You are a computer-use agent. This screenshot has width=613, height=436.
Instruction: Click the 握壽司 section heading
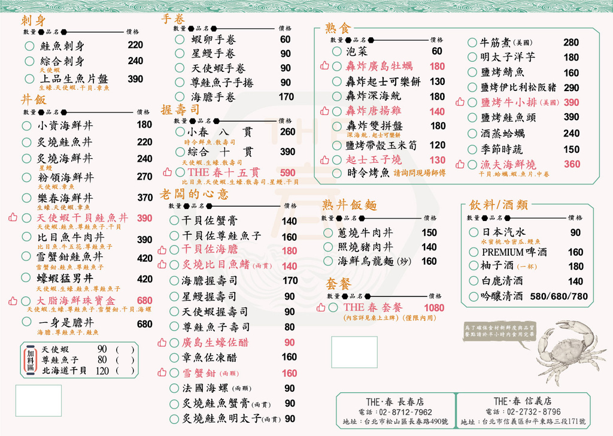(x=180, y=110)
